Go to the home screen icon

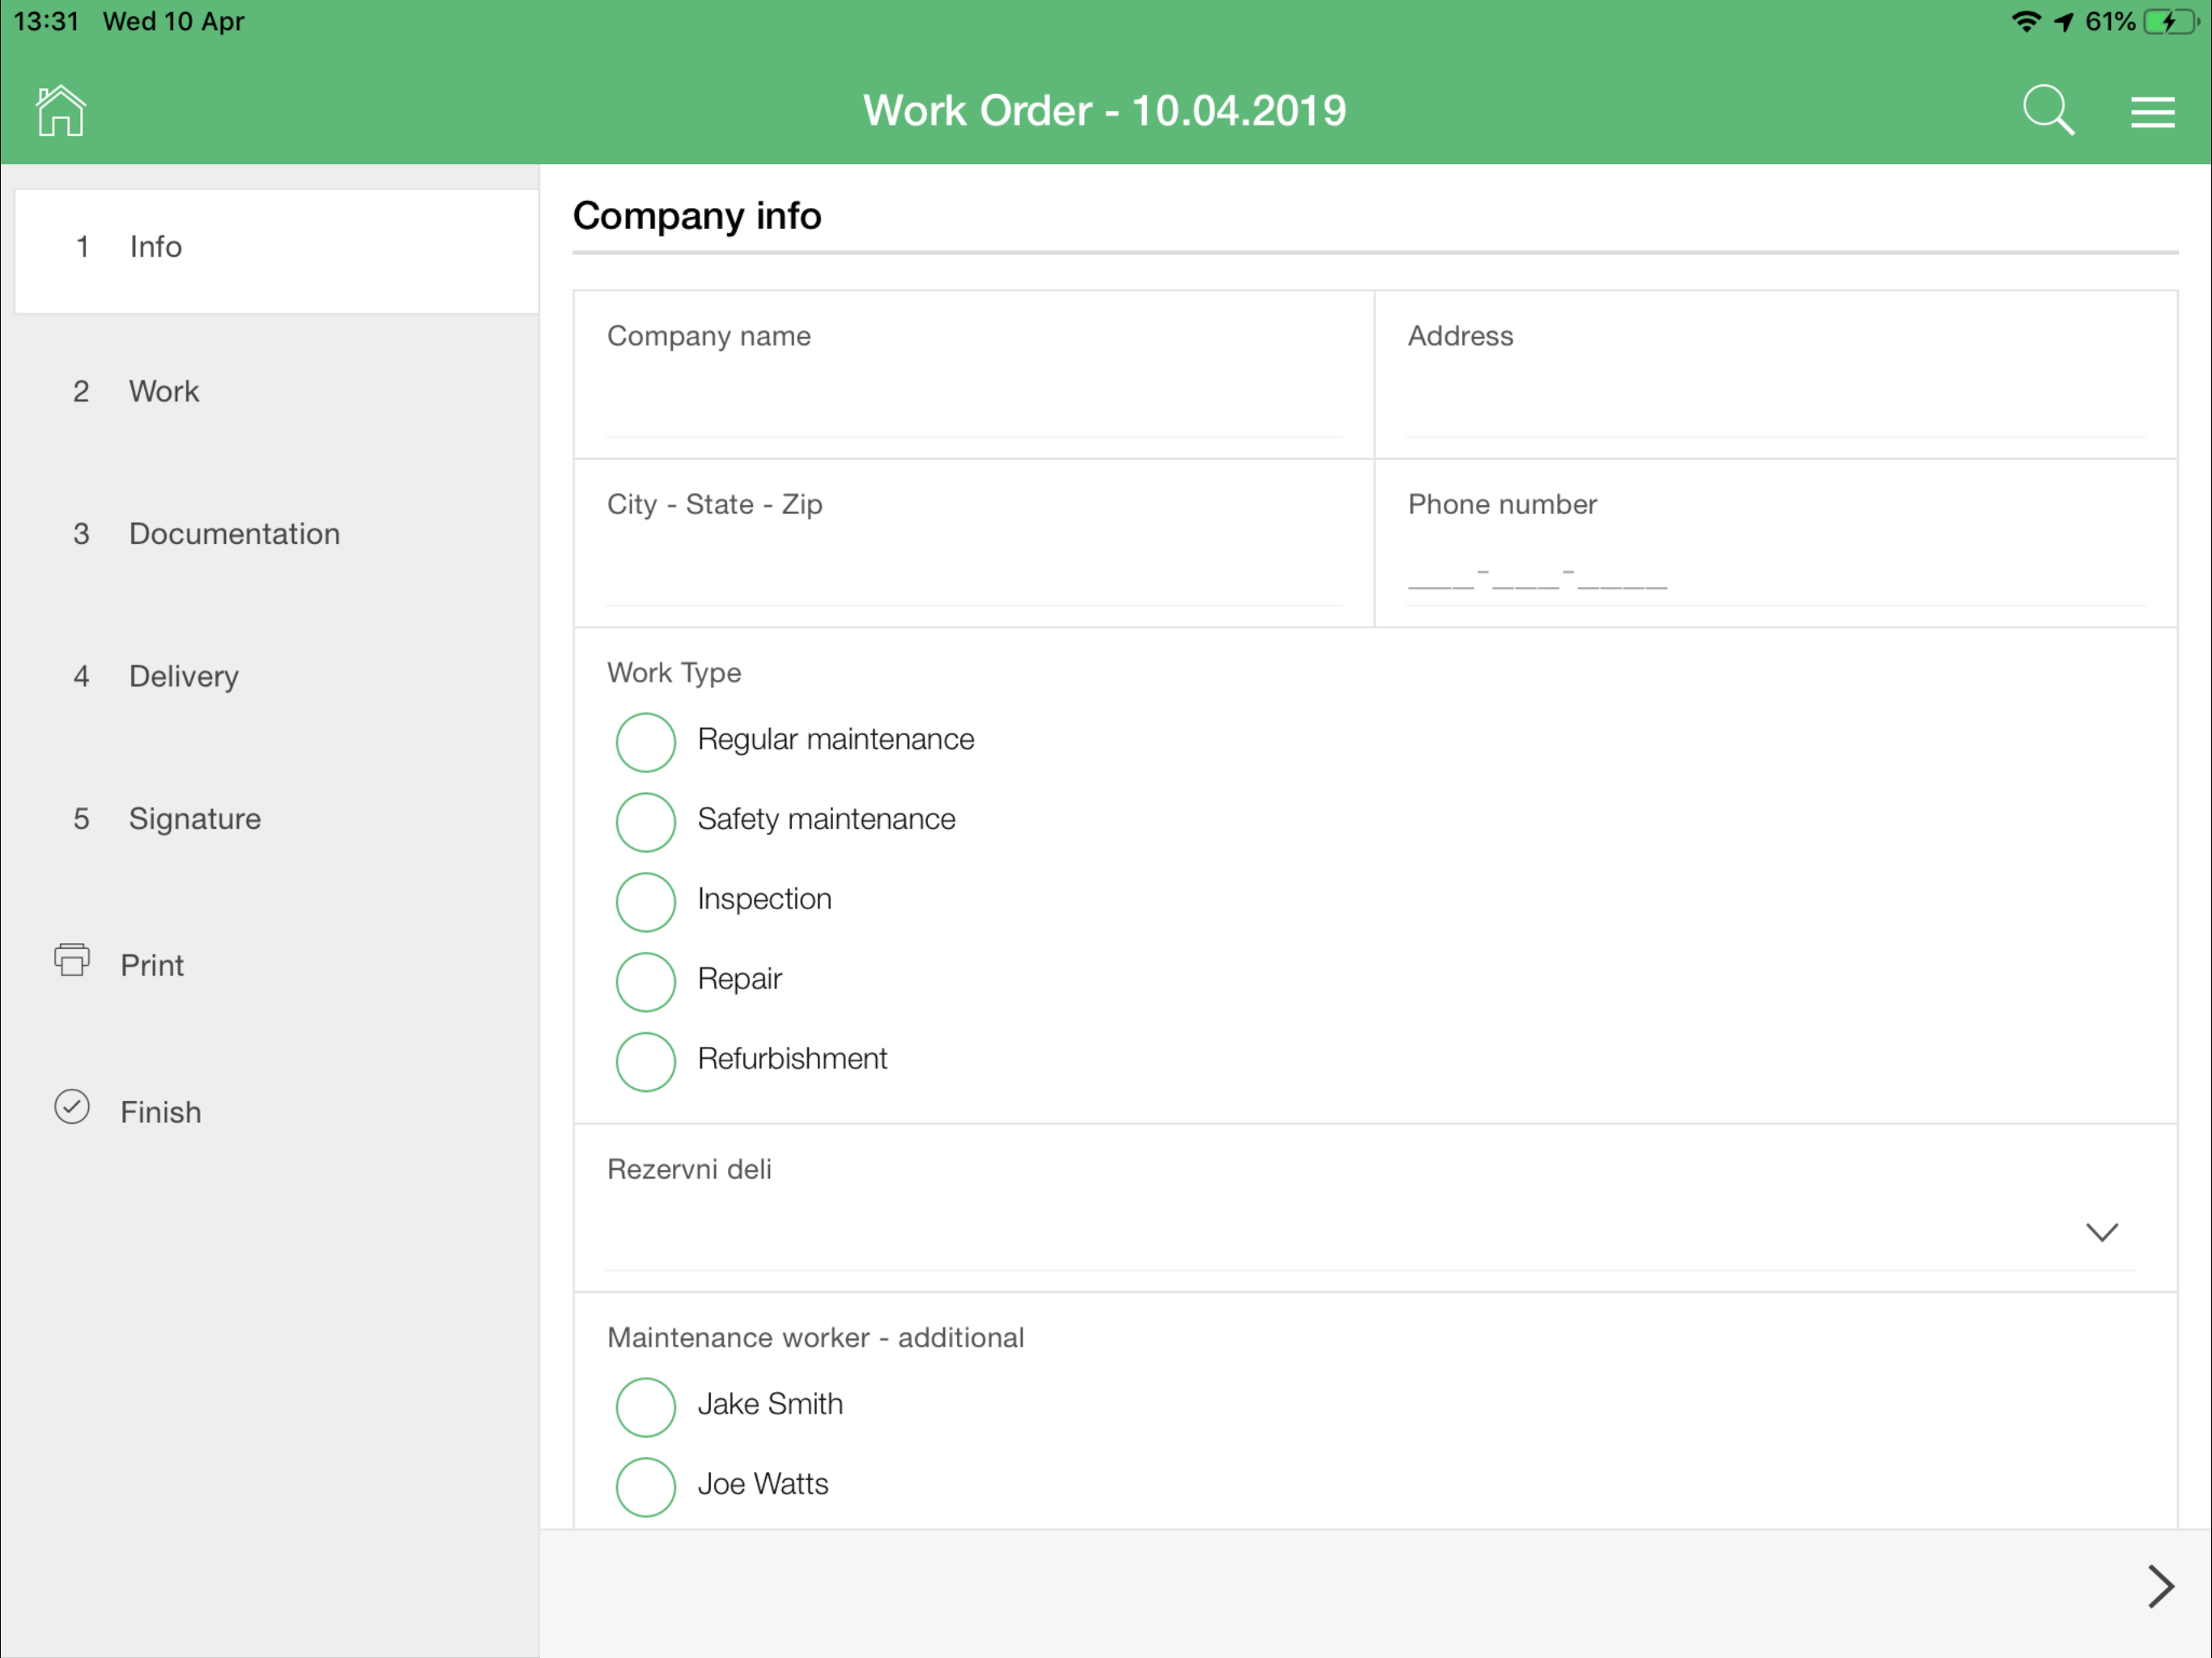[x=60, y=110]
